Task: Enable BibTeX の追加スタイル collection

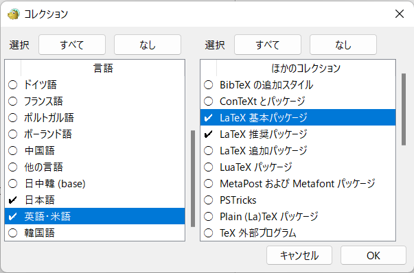Action: pyautogui.click(x=208, y=85)
